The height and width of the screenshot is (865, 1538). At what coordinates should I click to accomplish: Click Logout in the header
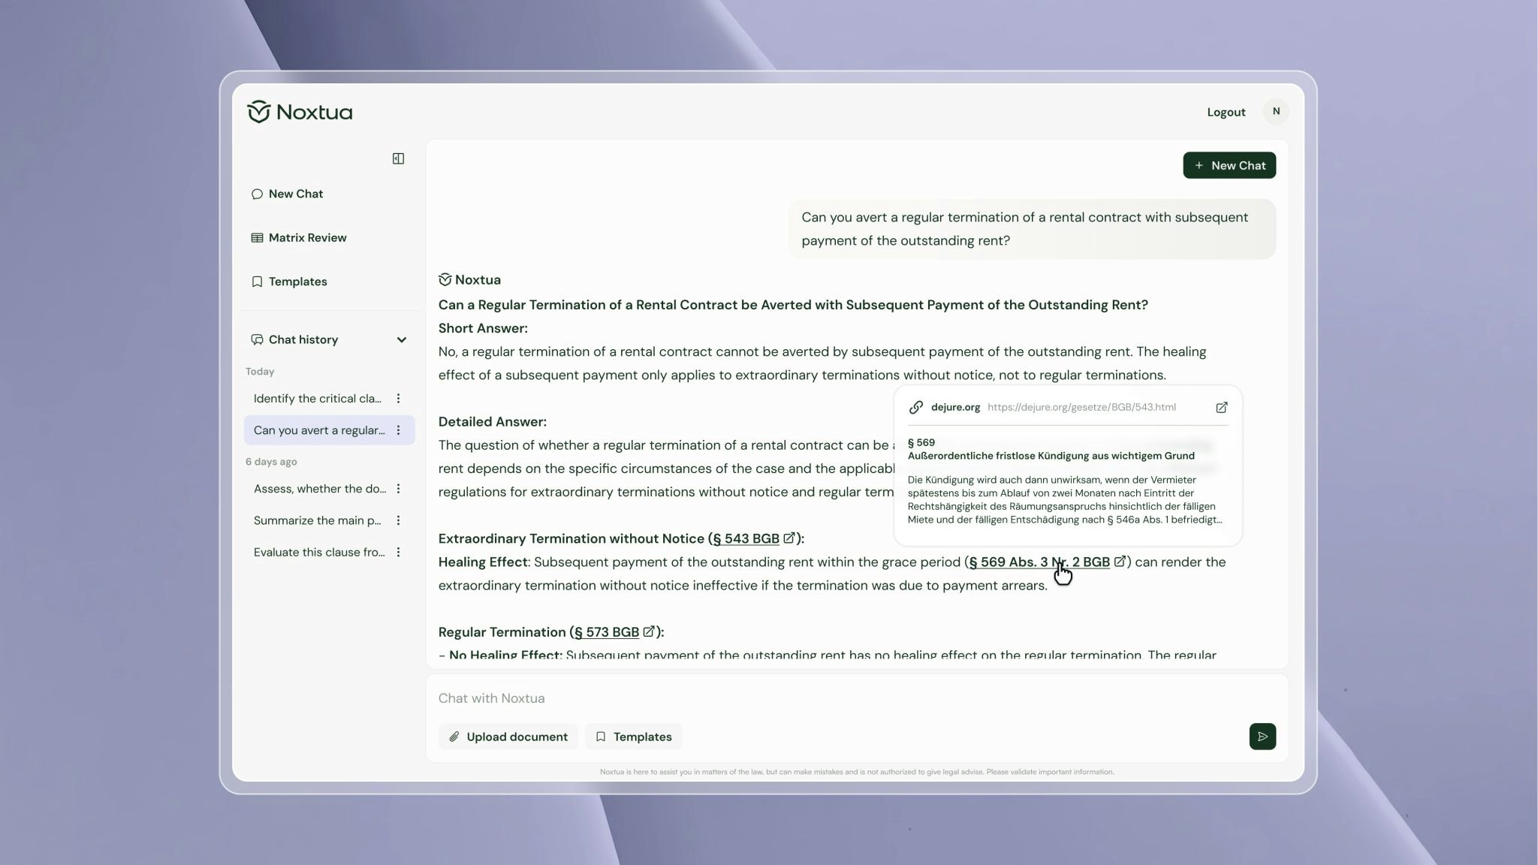pos(1226,113)
